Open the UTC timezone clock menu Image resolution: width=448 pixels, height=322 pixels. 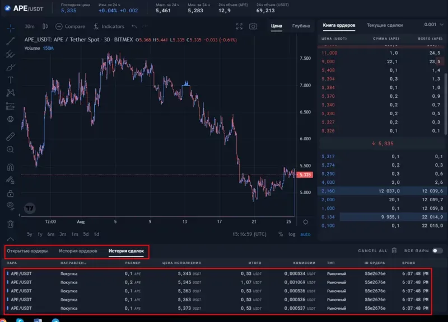(249, 234)
